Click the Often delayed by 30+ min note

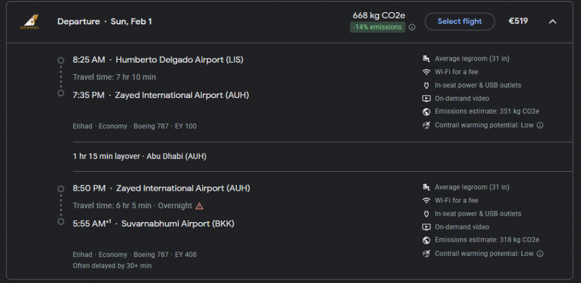click(112, 266)
